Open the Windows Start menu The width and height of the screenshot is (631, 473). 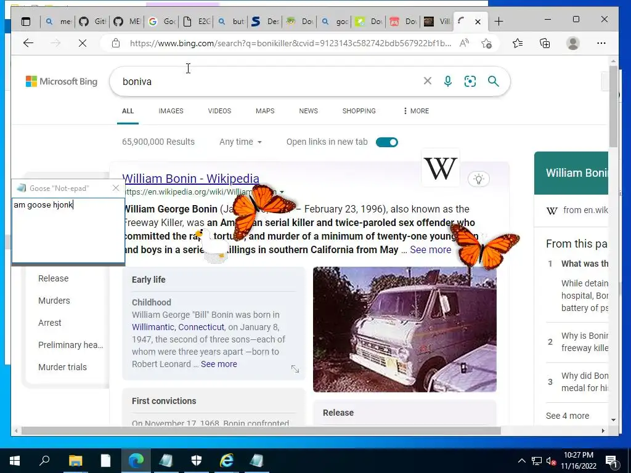(x=15, y=461)
